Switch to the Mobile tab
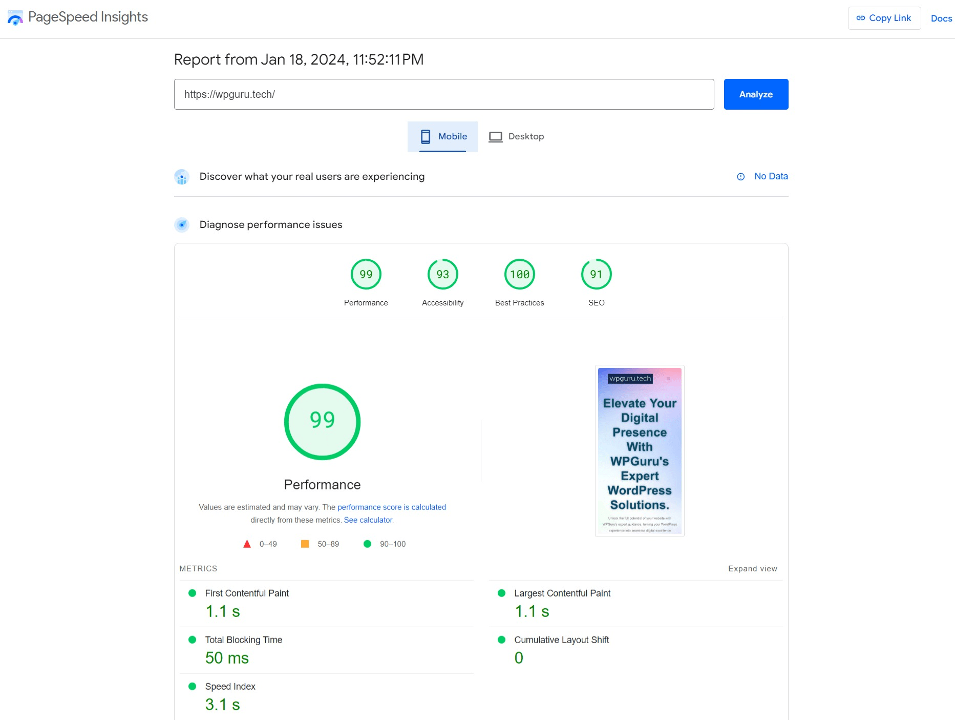Screen dimensions: 955x720 click(x=442, y=137)
